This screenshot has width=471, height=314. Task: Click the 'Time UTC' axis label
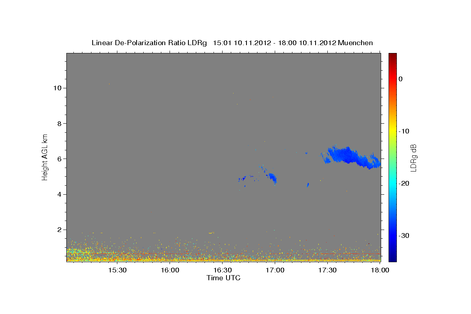pyautogui.click(x=223, y=278)
